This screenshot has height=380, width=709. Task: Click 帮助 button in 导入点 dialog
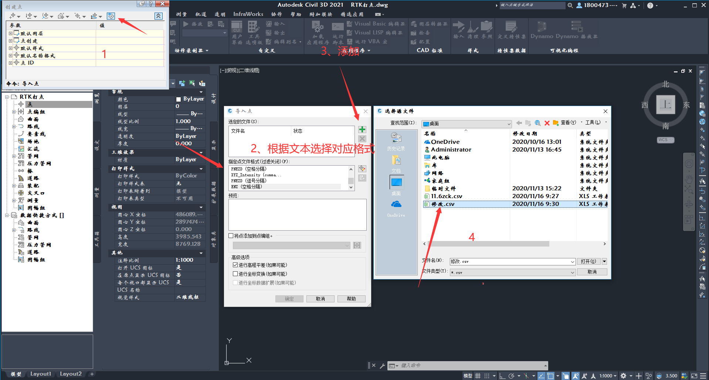[x=351, y=299]
